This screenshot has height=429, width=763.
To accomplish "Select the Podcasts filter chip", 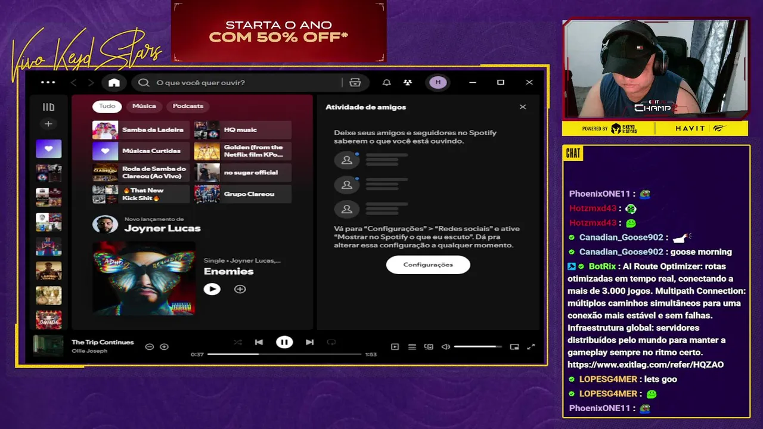I will point(188,106).
